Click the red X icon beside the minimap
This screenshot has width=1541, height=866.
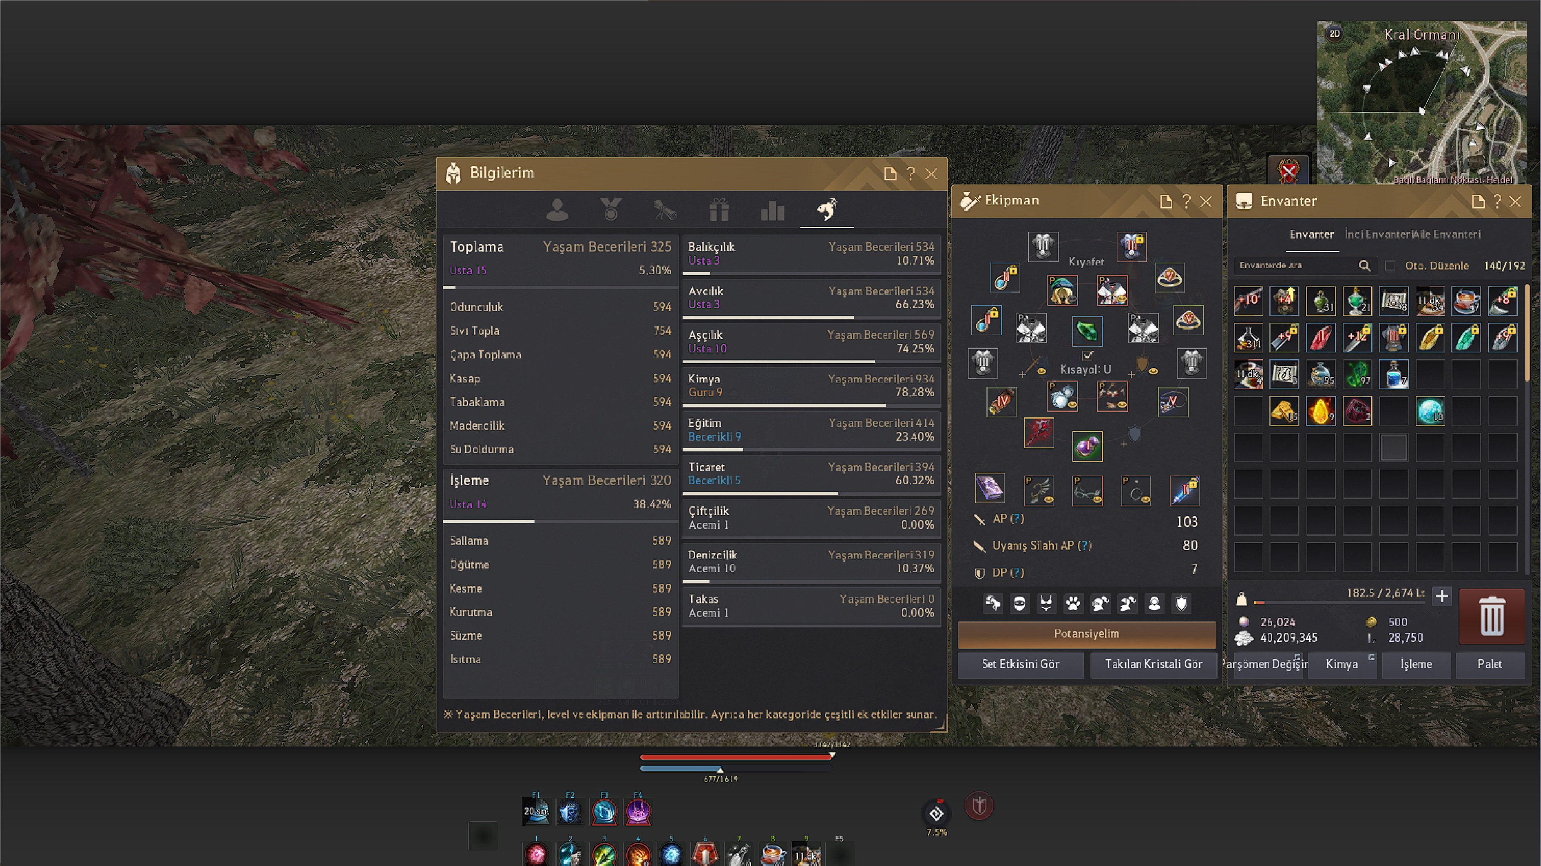pyautogui.click(x=1289, y=171)
